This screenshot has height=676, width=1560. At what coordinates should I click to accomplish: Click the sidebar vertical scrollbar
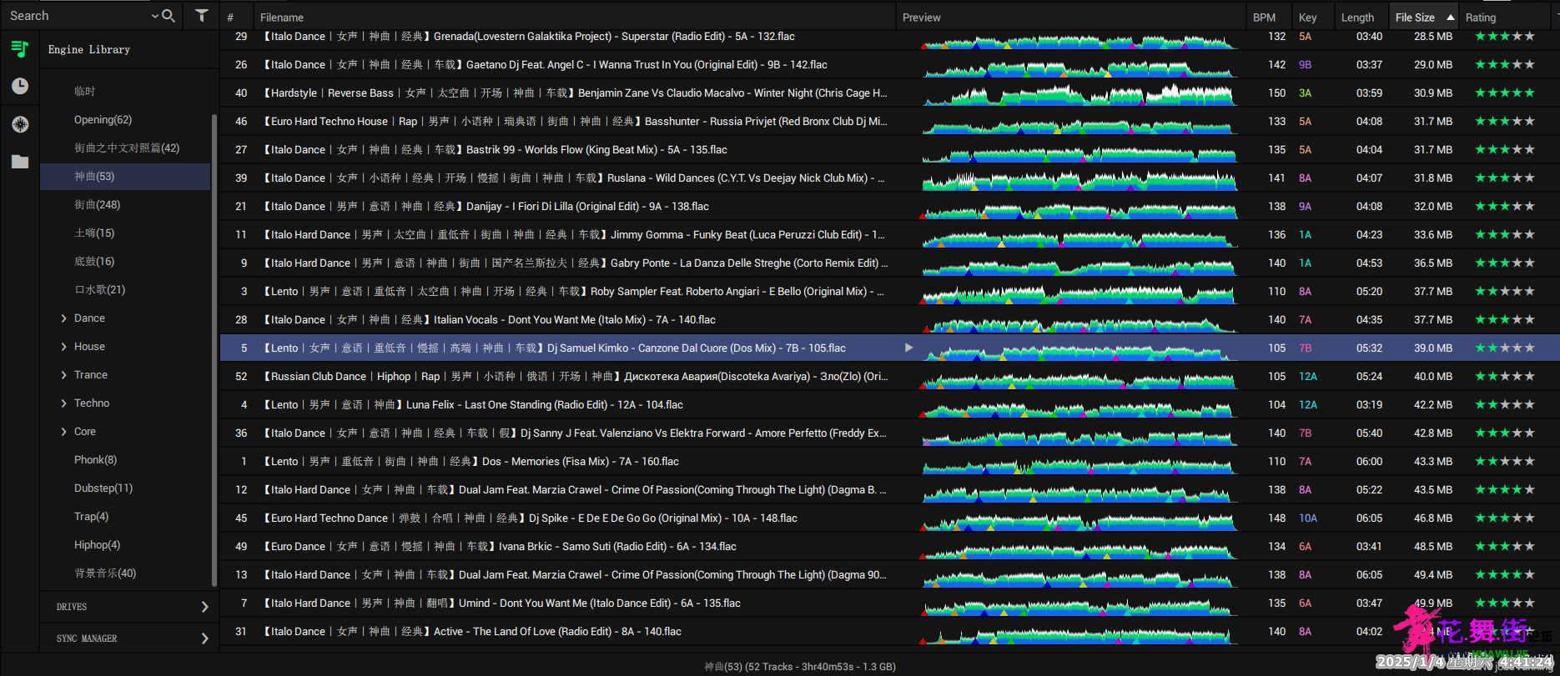[x=214, y=350]
